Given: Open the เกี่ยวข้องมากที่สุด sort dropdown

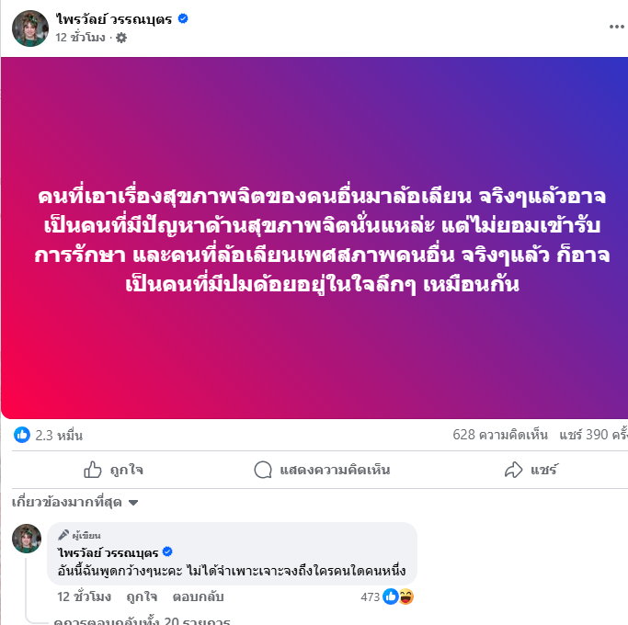Looking at the screenshot, I should coord(74,502).
